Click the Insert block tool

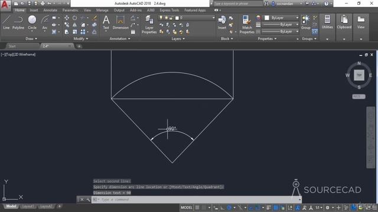[x=222, y=22]
